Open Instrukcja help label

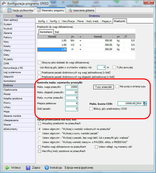point(56,168)
